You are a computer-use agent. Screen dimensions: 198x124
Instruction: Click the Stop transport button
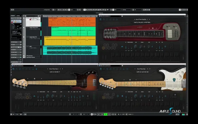pos(102,114)
